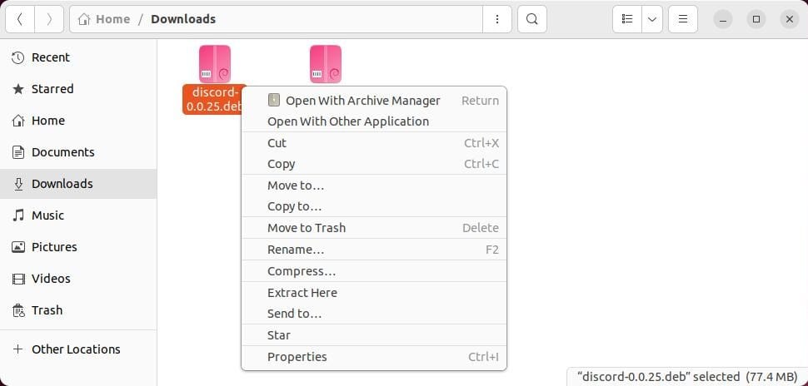808x386 pixels.
Task: Click the Home icon in path bar
Action: (x=84, y=20)
